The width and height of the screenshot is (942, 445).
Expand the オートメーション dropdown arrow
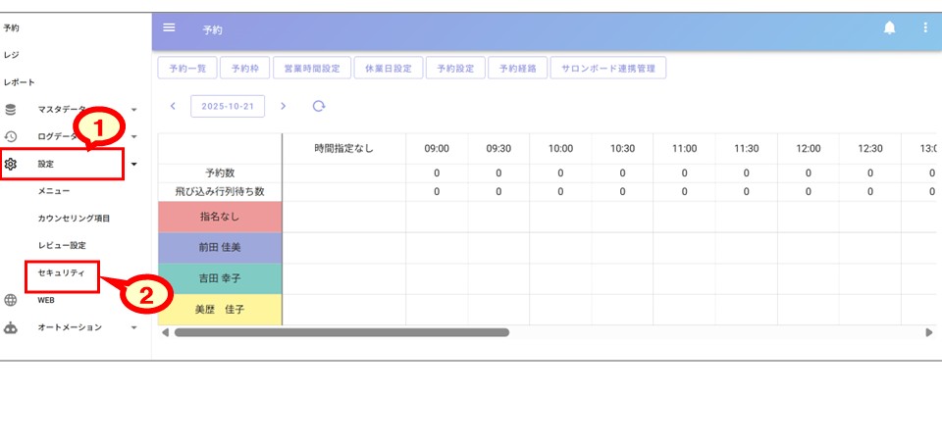coord(133,328)
